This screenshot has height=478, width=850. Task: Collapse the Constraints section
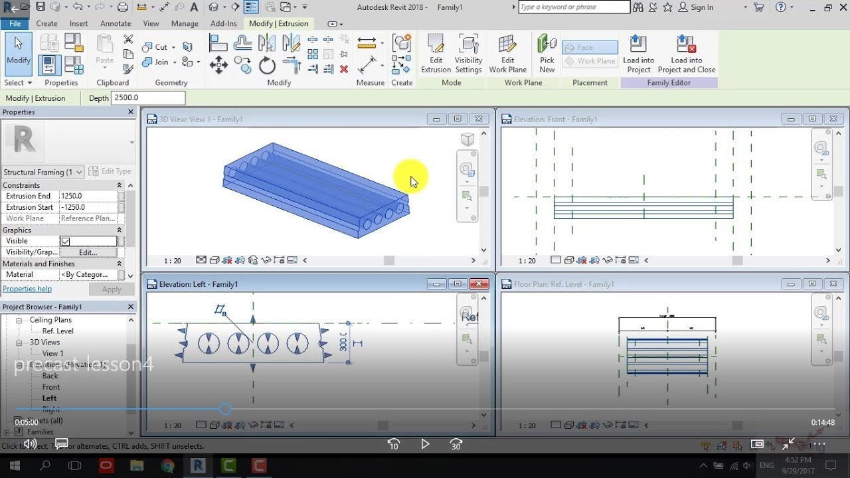pyautogui.click(x=120, y=185)
